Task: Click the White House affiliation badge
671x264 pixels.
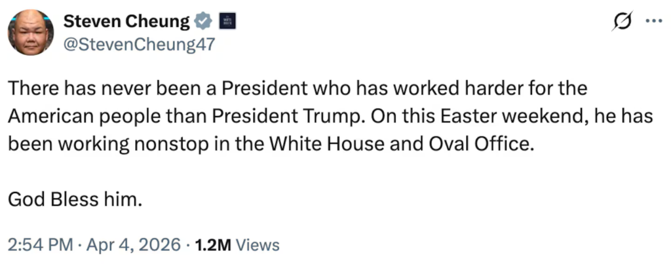Action: (227, 21)
